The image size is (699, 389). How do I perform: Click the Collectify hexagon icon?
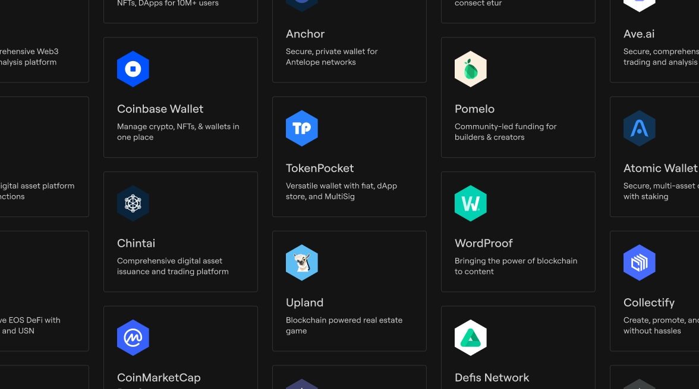point(640,262)
